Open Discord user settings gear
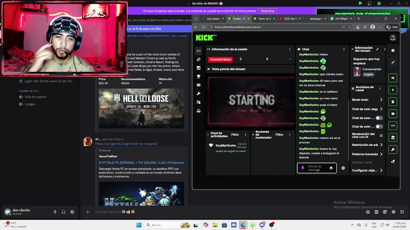Screen dimensions: 410x230 (72, 212)
